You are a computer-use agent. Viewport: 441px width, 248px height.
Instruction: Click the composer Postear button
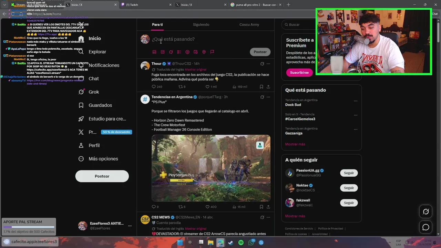[x=260, y=52]
